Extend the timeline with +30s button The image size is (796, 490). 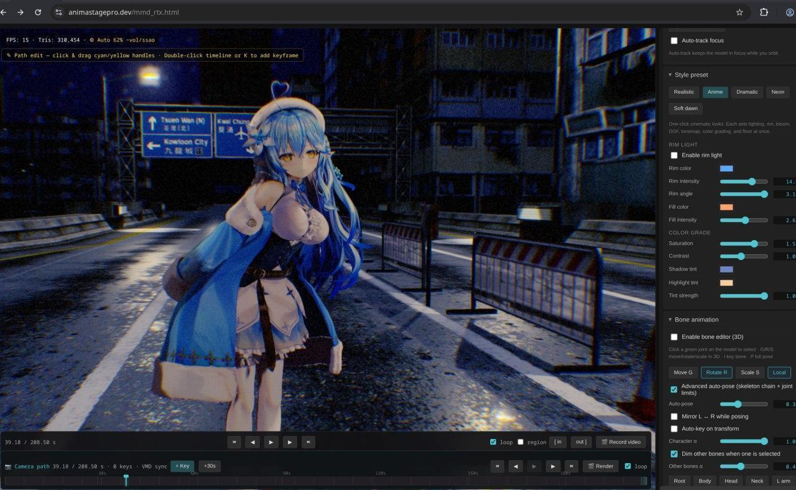[210, 466]
